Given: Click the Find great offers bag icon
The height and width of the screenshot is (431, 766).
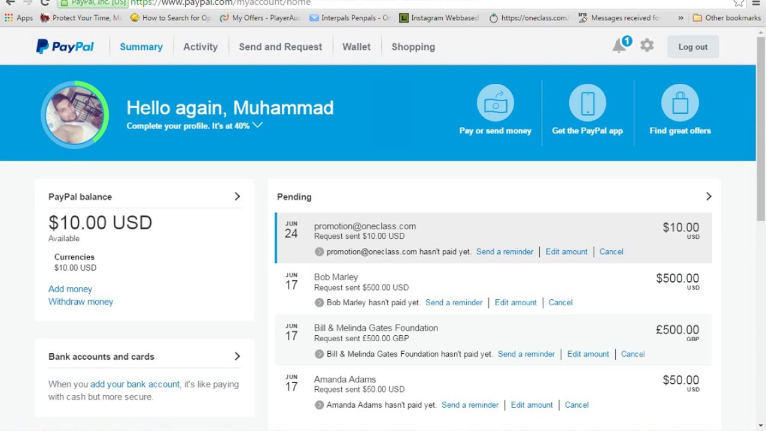Looking at the screenshot, I should (x=680, y=103).
